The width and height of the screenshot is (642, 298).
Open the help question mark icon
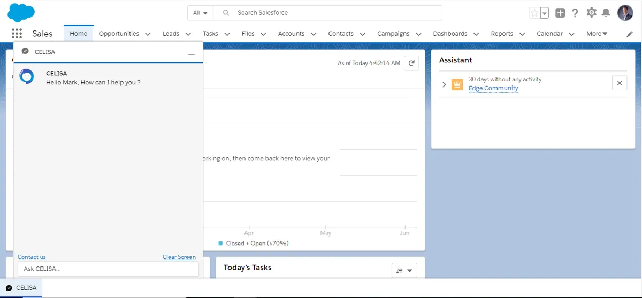pos(575,13)
